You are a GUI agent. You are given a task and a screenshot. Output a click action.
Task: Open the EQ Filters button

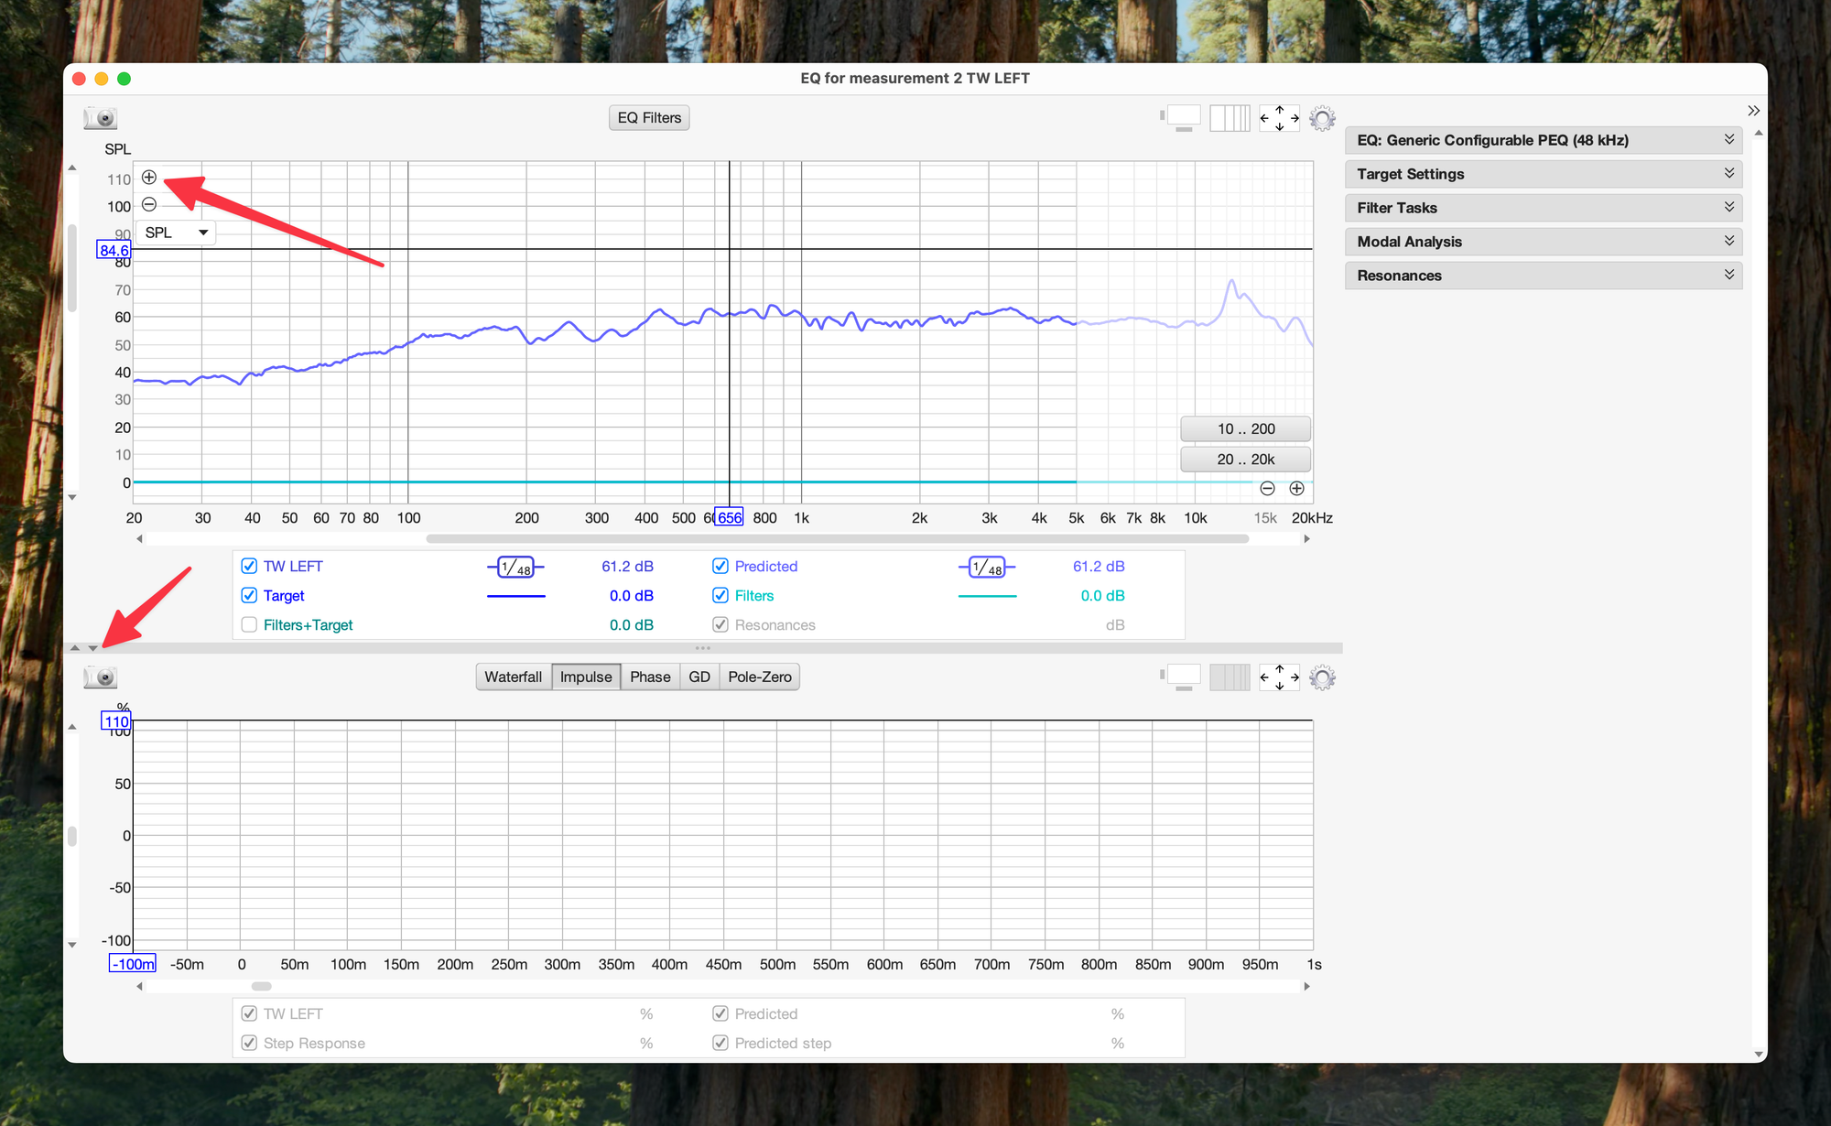tap(649, 117)
